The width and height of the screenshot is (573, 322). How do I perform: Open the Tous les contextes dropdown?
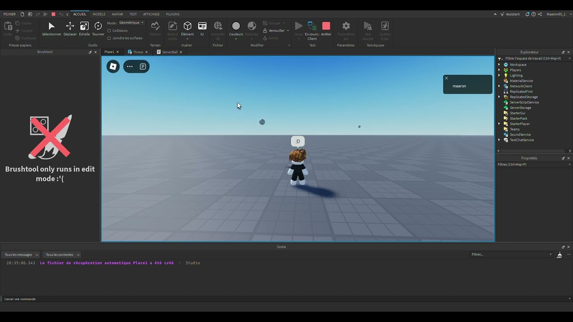click(x=62, y=255)
